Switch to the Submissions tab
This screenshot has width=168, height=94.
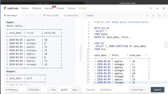point(71,15)
